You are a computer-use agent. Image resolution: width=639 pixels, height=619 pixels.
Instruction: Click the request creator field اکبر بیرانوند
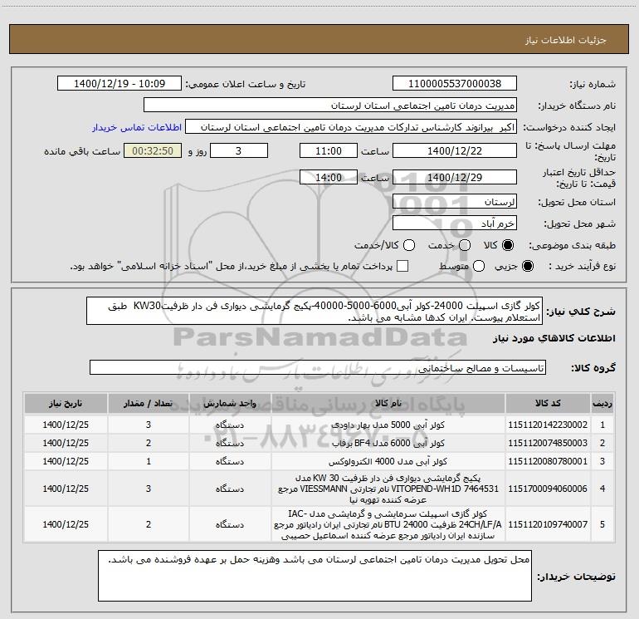pyautogui.click(x=351, y=127)
